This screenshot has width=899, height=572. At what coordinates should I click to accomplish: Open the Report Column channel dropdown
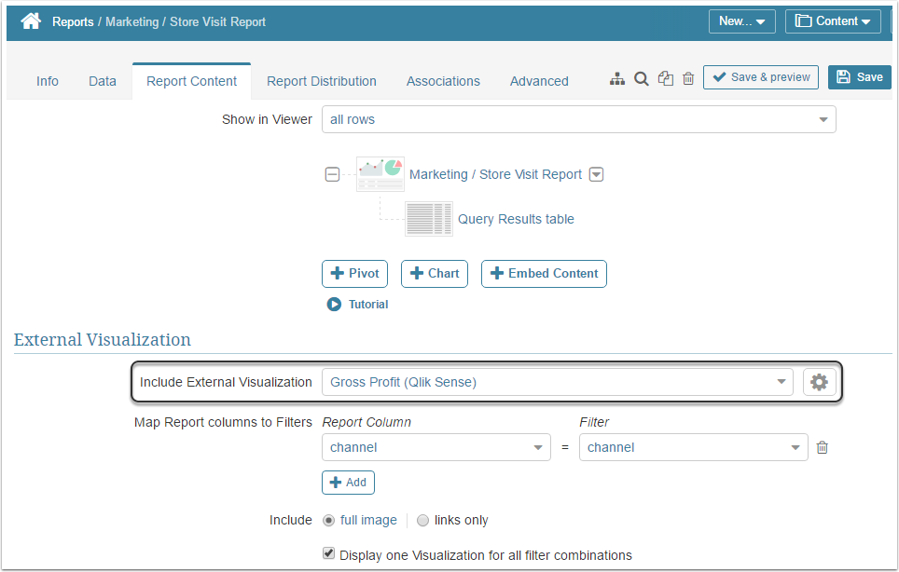436,447
